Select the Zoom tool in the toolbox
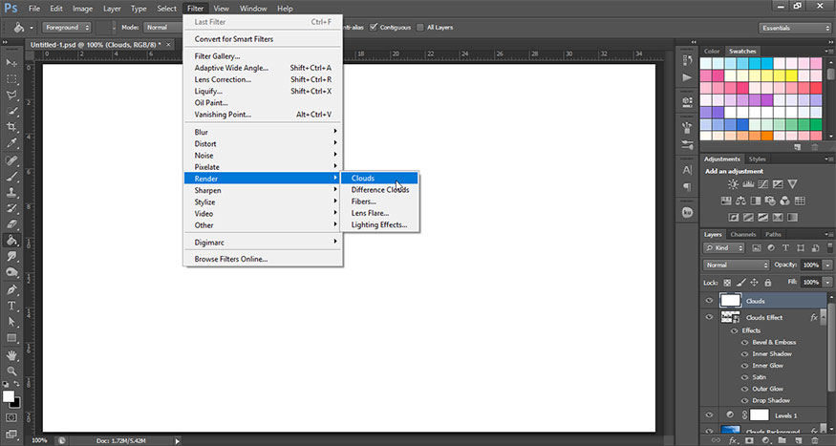Image resolution: width=836 pixels, height=446 pixels. [12, 370]
